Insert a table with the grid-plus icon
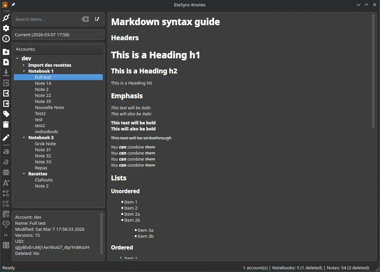The width and height of the screenshot is (380, 272). click(x=6, y=214)
